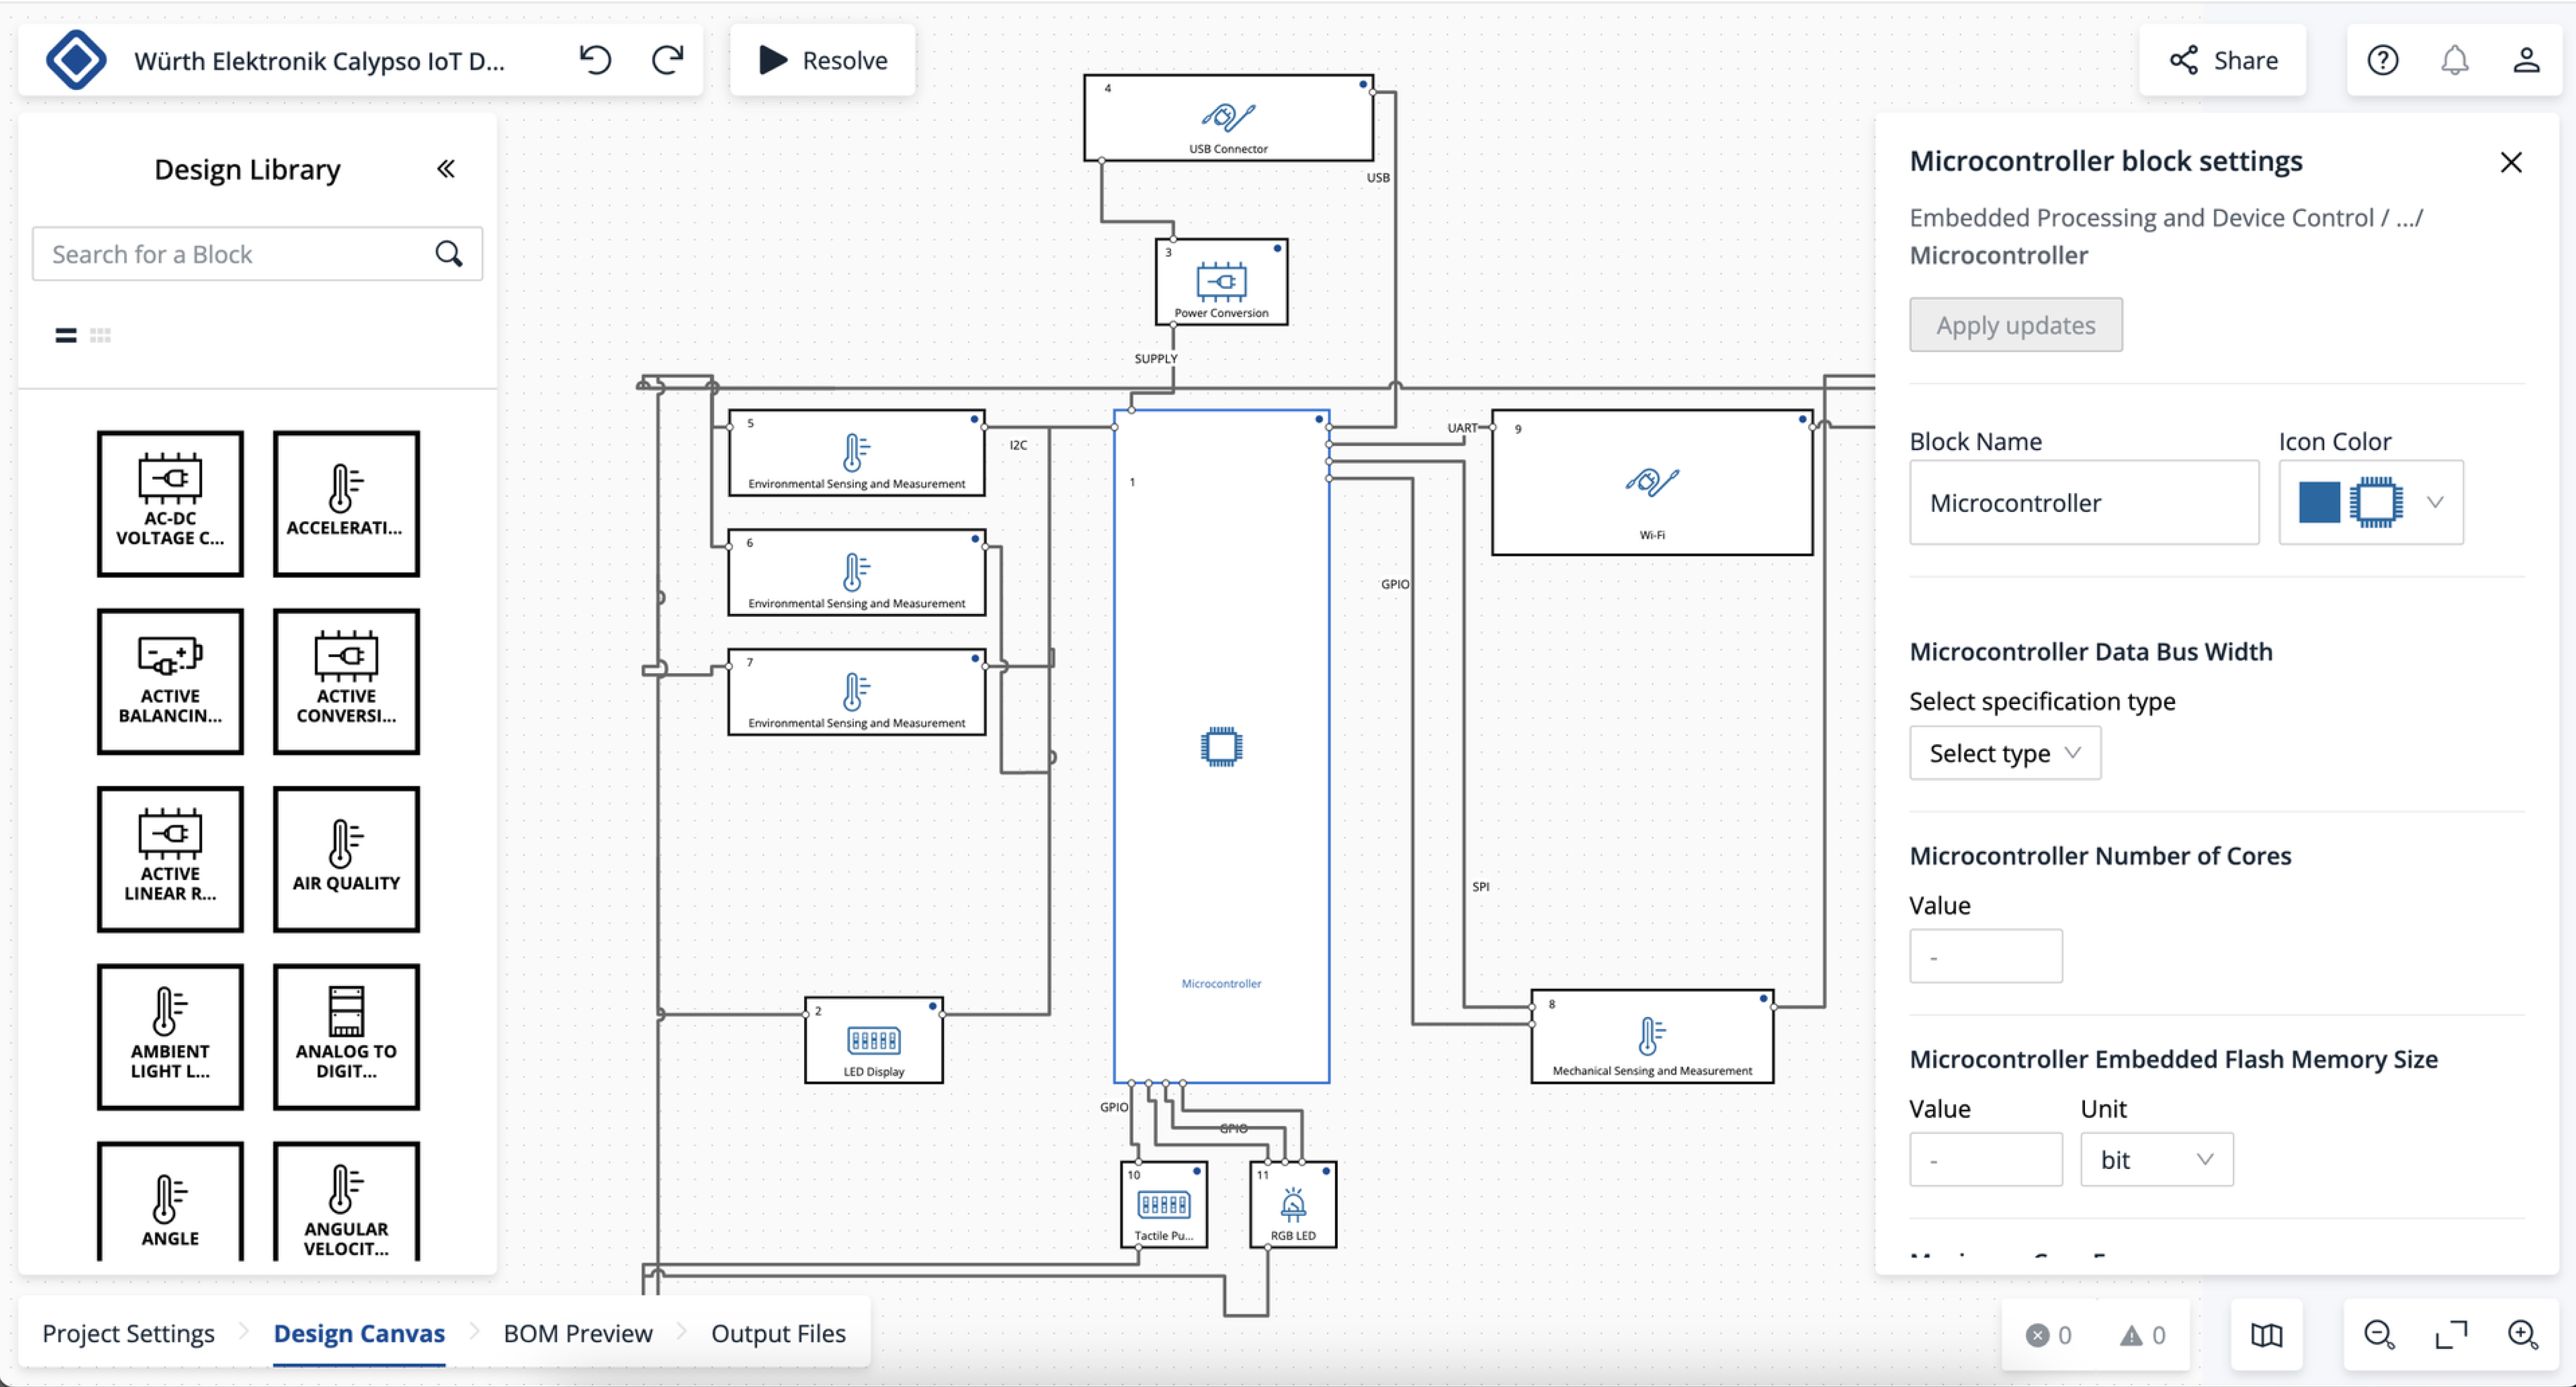2576x1387 pixels.
Task: Run Resolve on the design
Action: point(821,60)
